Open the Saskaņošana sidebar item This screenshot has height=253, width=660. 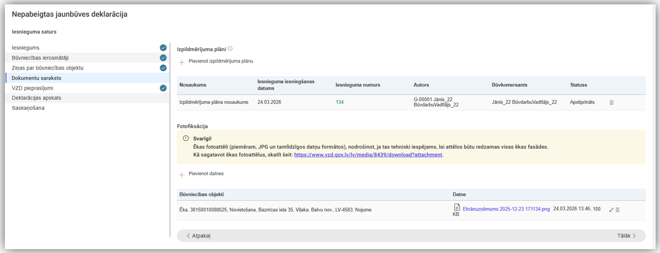(28, 108)
